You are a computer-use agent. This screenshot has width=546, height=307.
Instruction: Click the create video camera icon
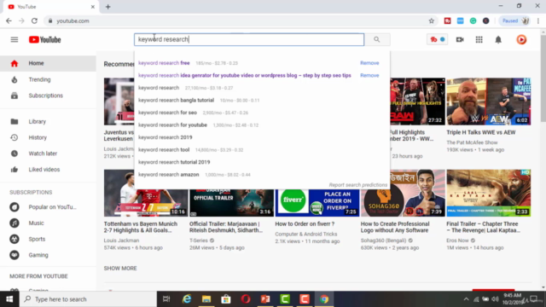pos(460,40)
